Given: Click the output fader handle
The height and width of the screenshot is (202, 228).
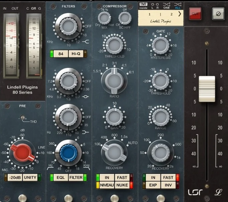Looking at the screenshot, I should [207, 89].
